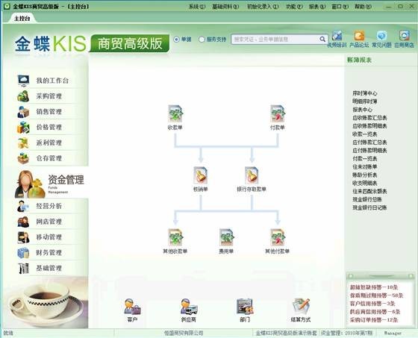Open the 现金银行日记账 report link
The width and height of the screenshot is (418, 338).
pos(369,207)
